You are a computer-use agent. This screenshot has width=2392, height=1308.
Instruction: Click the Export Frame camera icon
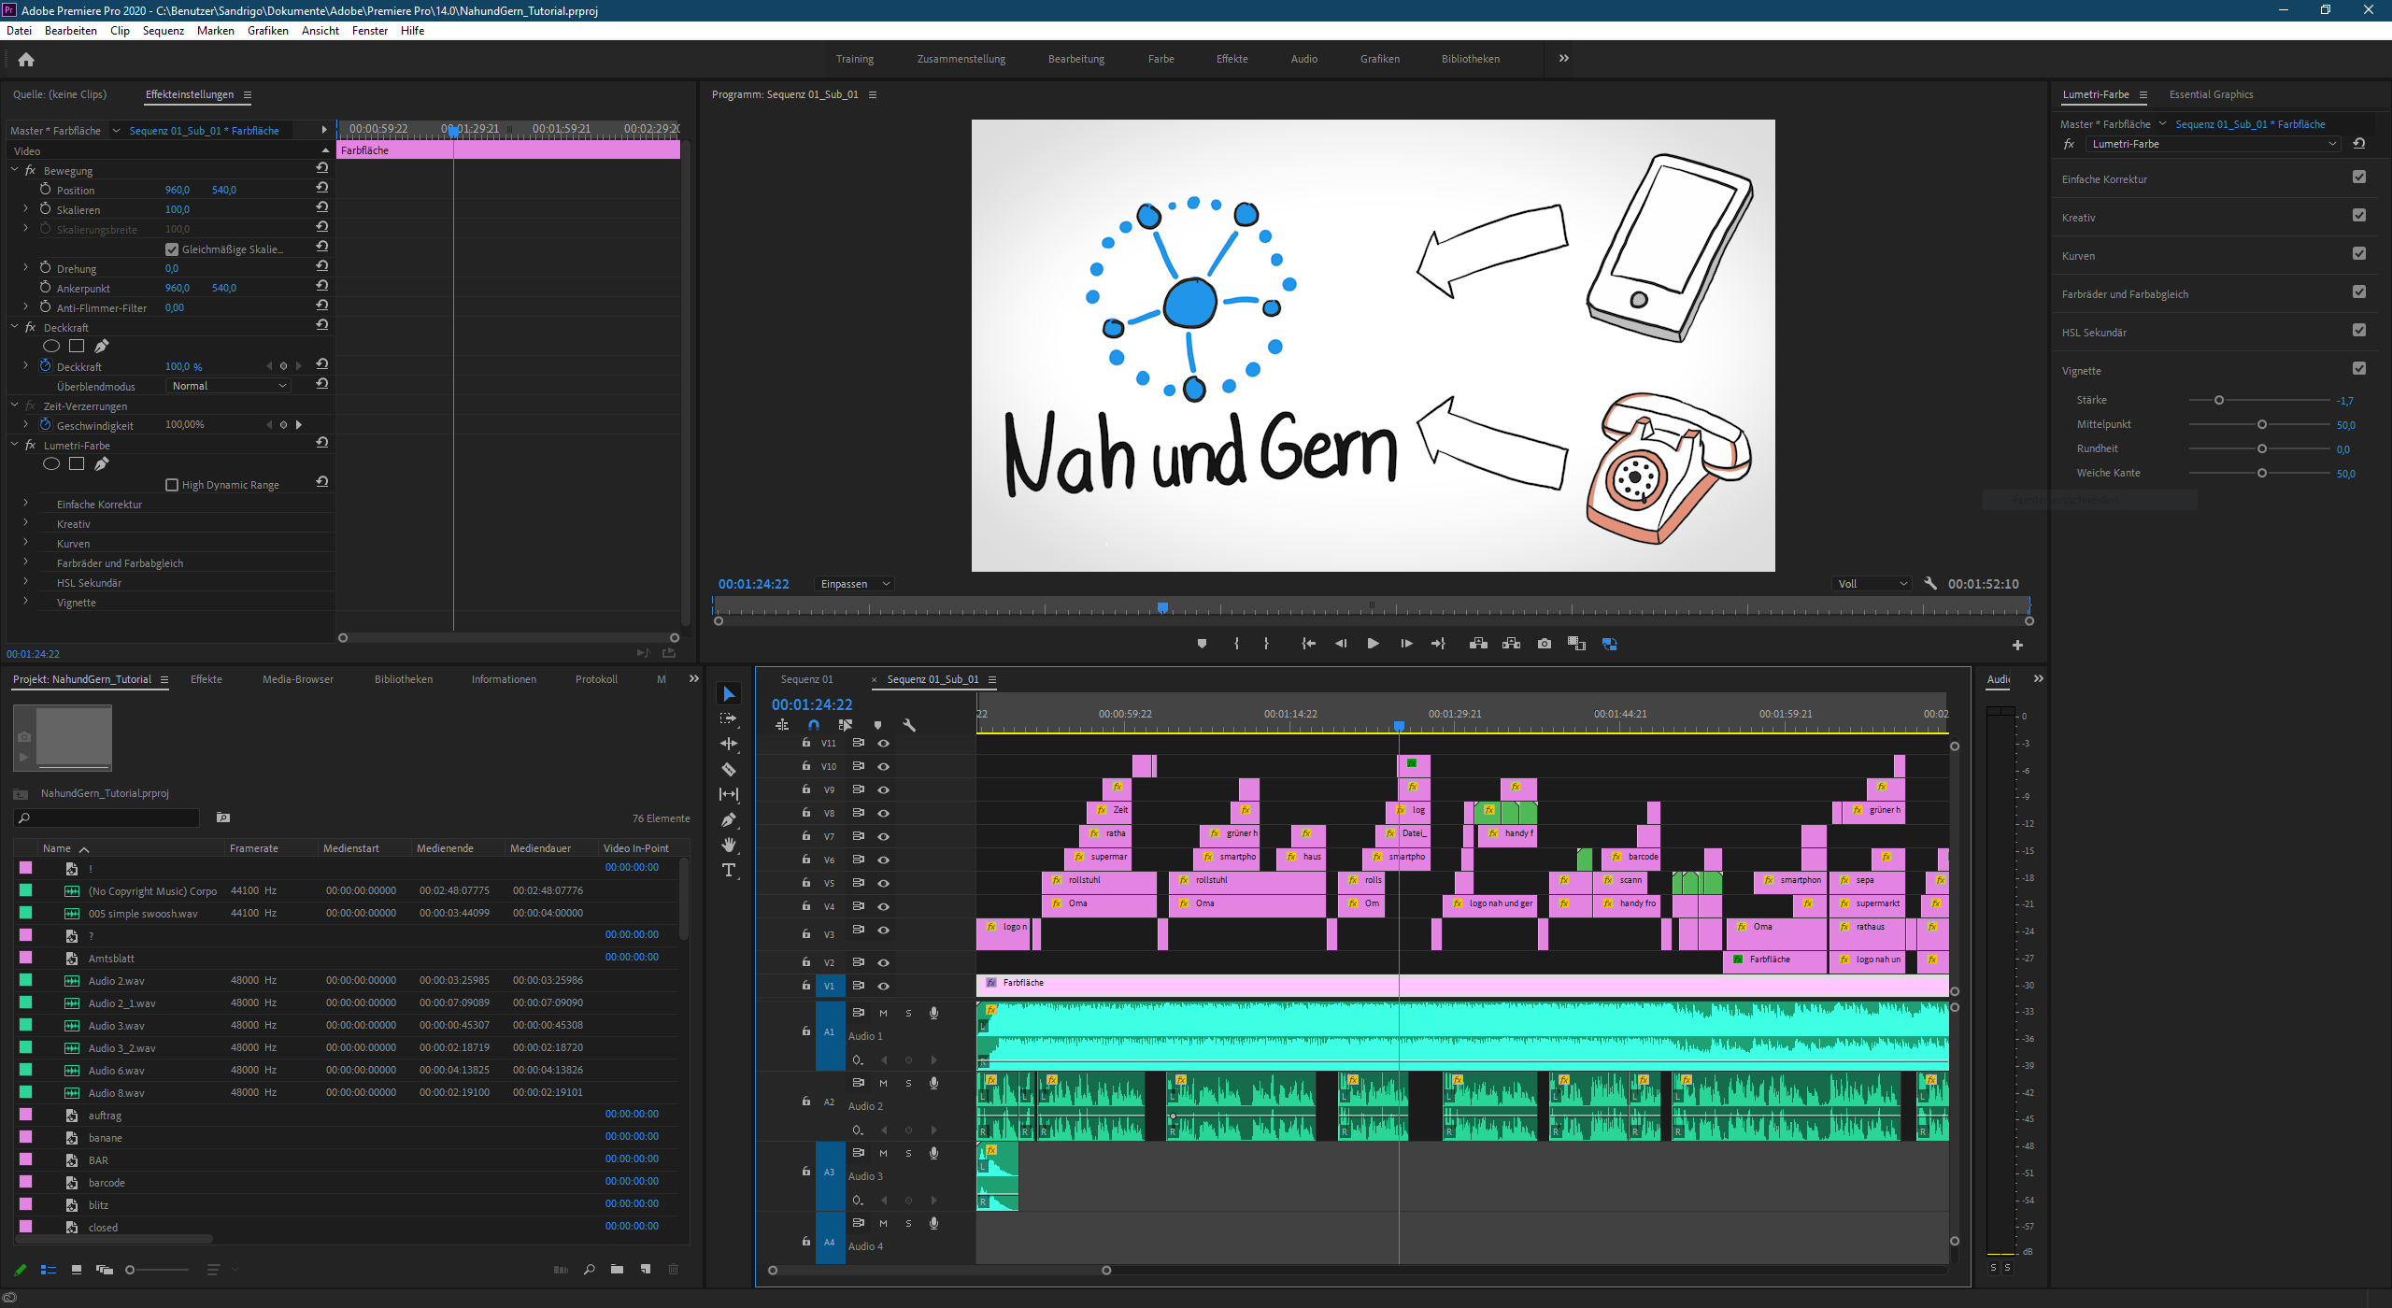click(x=1544, y=644)
